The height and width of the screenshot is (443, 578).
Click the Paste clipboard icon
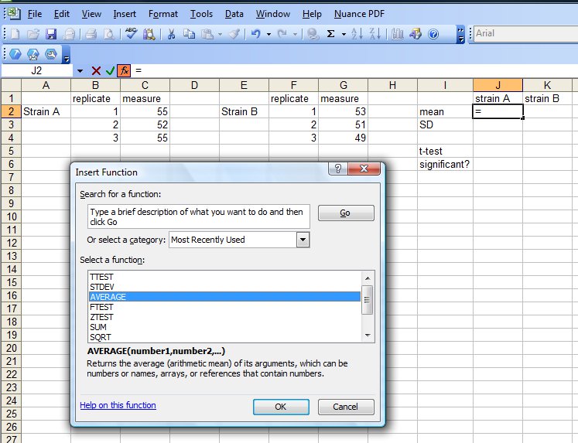[x=207, y=34]
